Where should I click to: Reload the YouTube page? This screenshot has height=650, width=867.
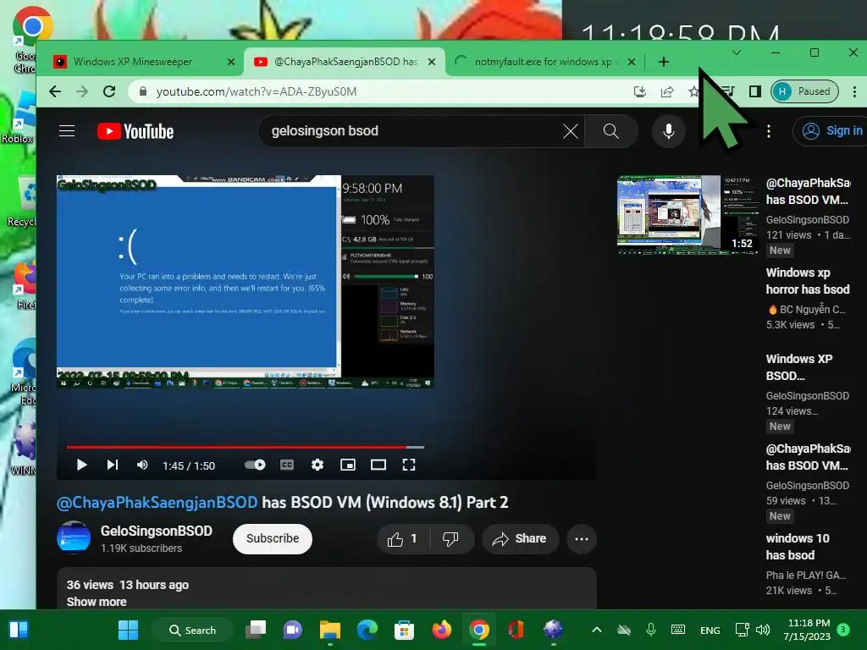pyautogui.click(x=109, y=91)
